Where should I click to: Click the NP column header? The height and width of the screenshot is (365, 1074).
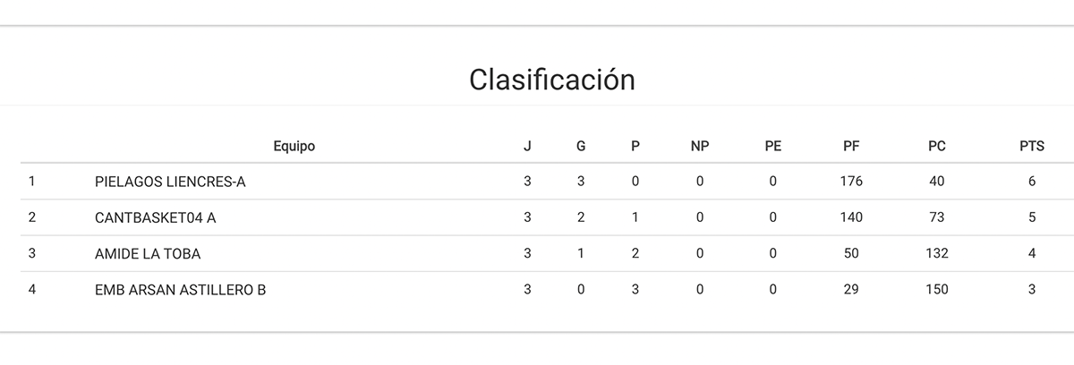click(x=700, y=147)
